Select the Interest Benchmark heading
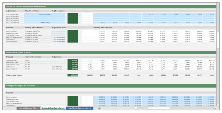This screenshot has height=113, width=222. [33, 57]
